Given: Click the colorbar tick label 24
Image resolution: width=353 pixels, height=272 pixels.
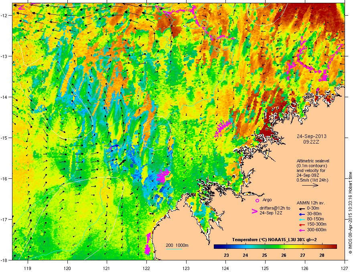Looking at the screenshot, I should pos(245,255).
